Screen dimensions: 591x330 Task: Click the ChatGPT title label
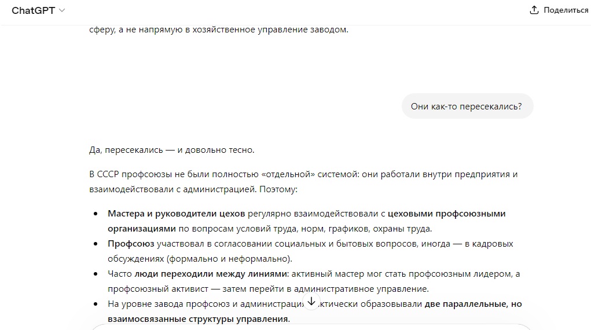click(x=33, y=10)
